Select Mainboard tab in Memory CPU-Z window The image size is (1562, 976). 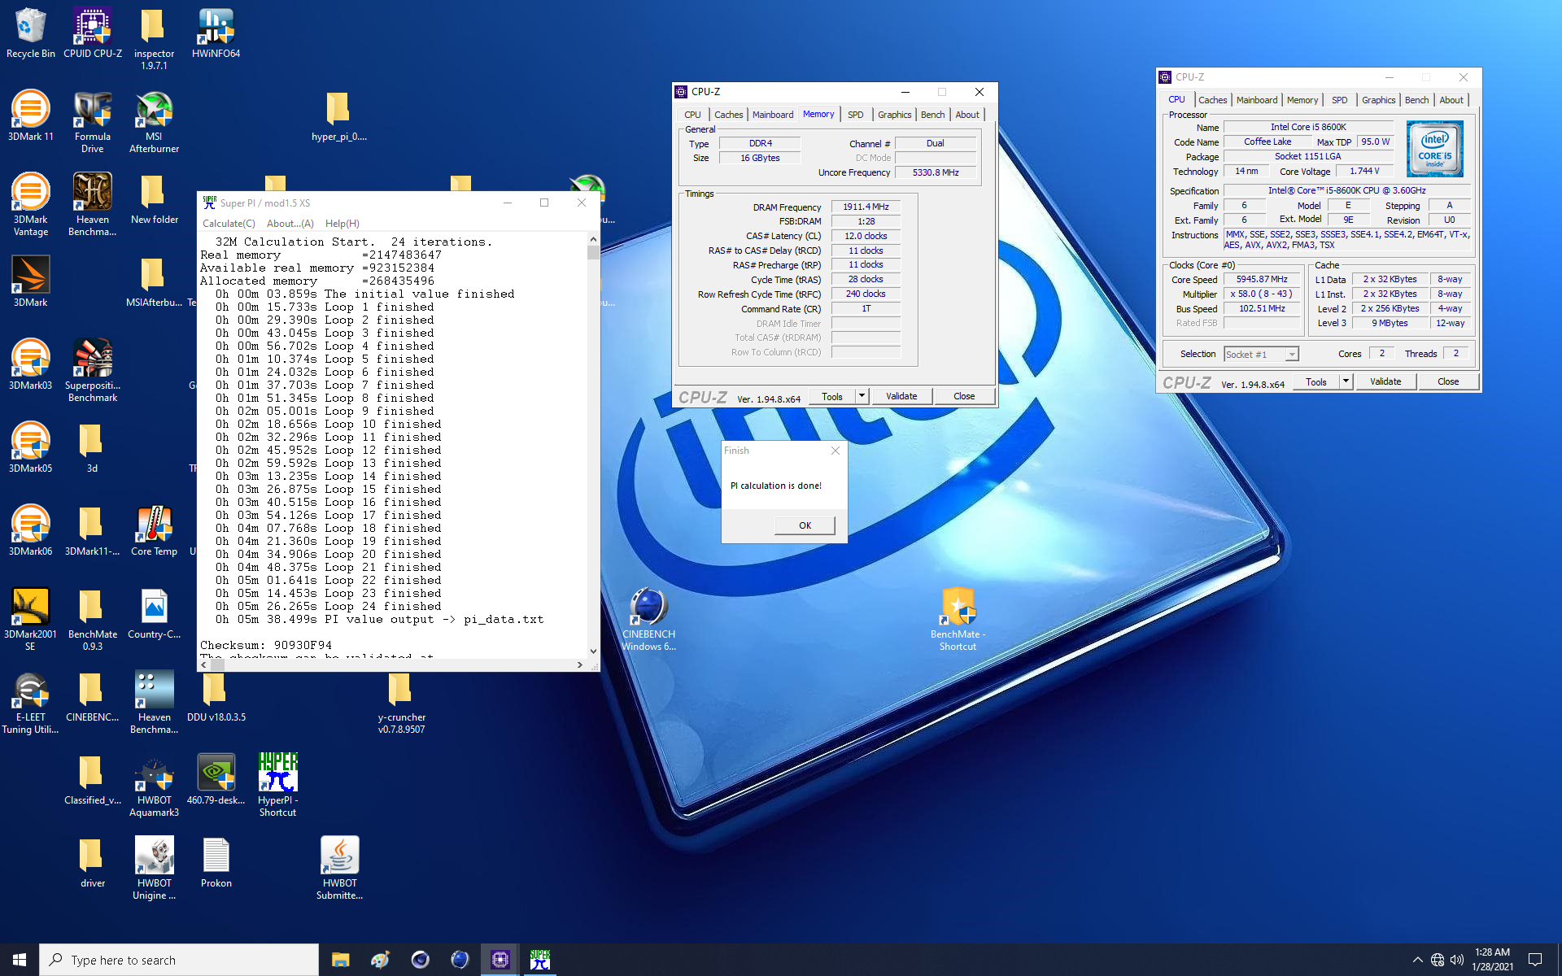(x=772, y=115)
